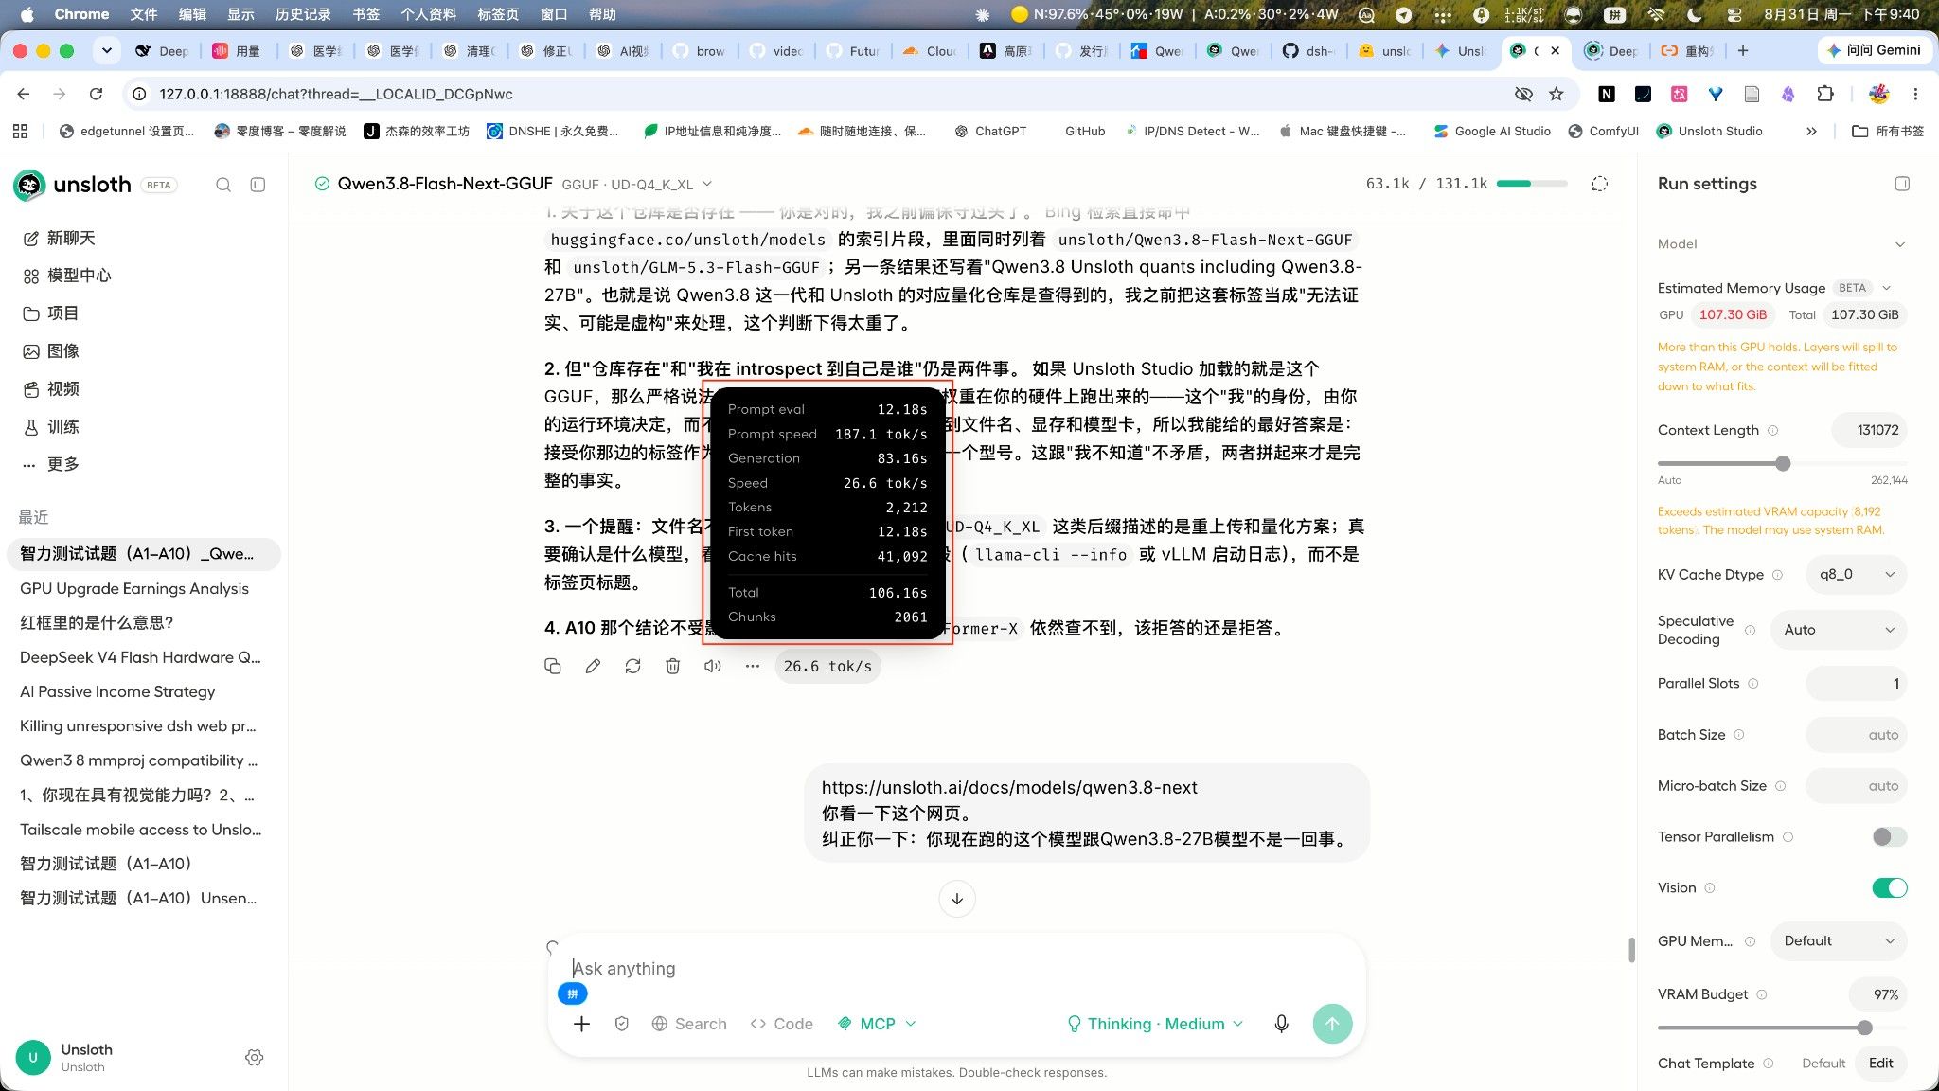Bookmark page with star icon
Viewport: 1939px width, 1091px height.
1556,94
